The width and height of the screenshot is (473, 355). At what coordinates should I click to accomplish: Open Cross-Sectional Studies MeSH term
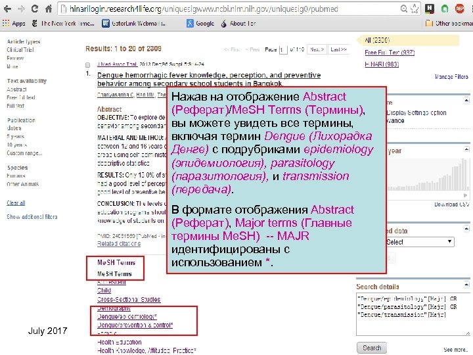[x=129, y=300]
